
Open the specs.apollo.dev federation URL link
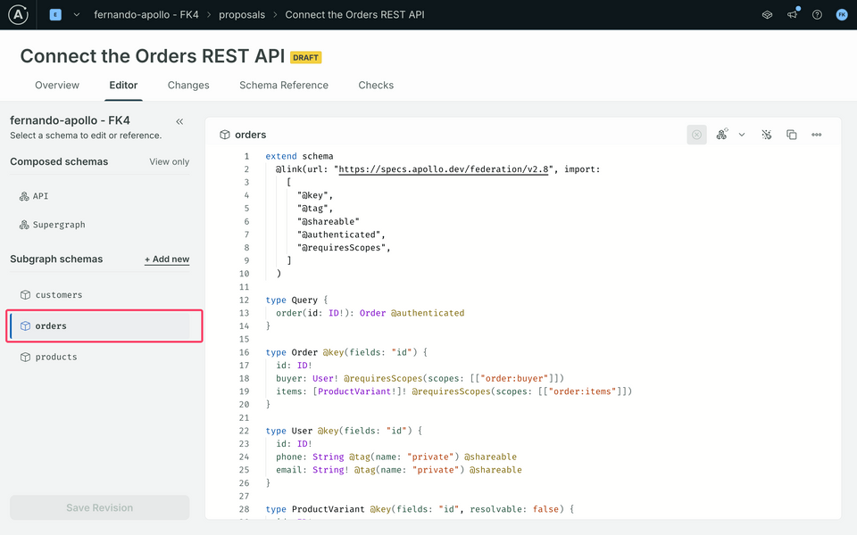coord(444,169)
